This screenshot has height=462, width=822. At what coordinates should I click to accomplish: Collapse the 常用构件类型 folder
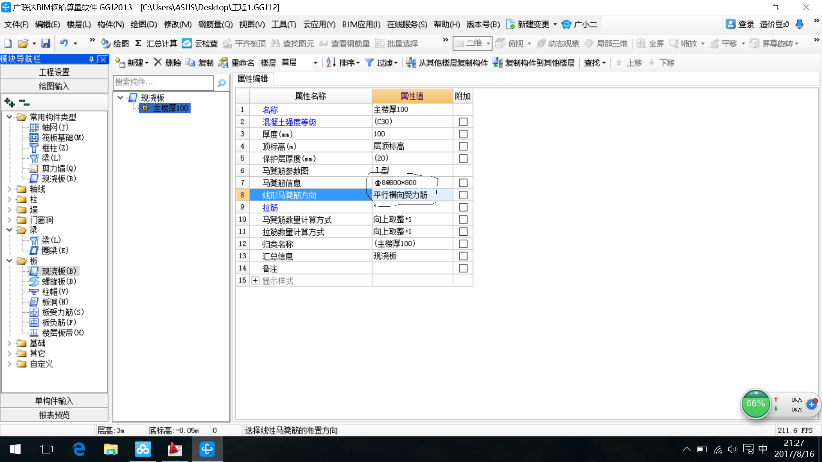[9, 117]
